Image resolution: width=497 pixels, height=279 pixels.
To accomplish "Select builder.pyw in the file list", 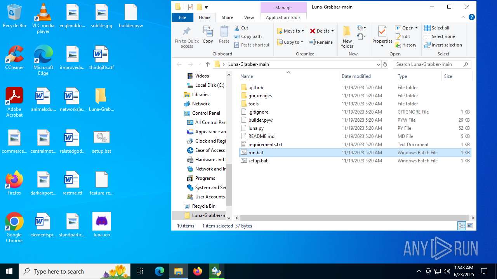I will tap(355, 120).
